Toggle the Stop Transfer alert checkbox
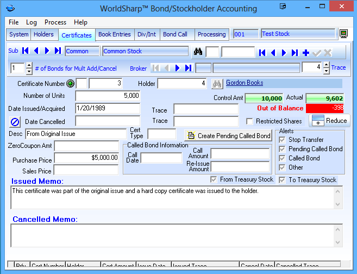The image size is (357, 274). pyautogui.click(x=281, y=140)
